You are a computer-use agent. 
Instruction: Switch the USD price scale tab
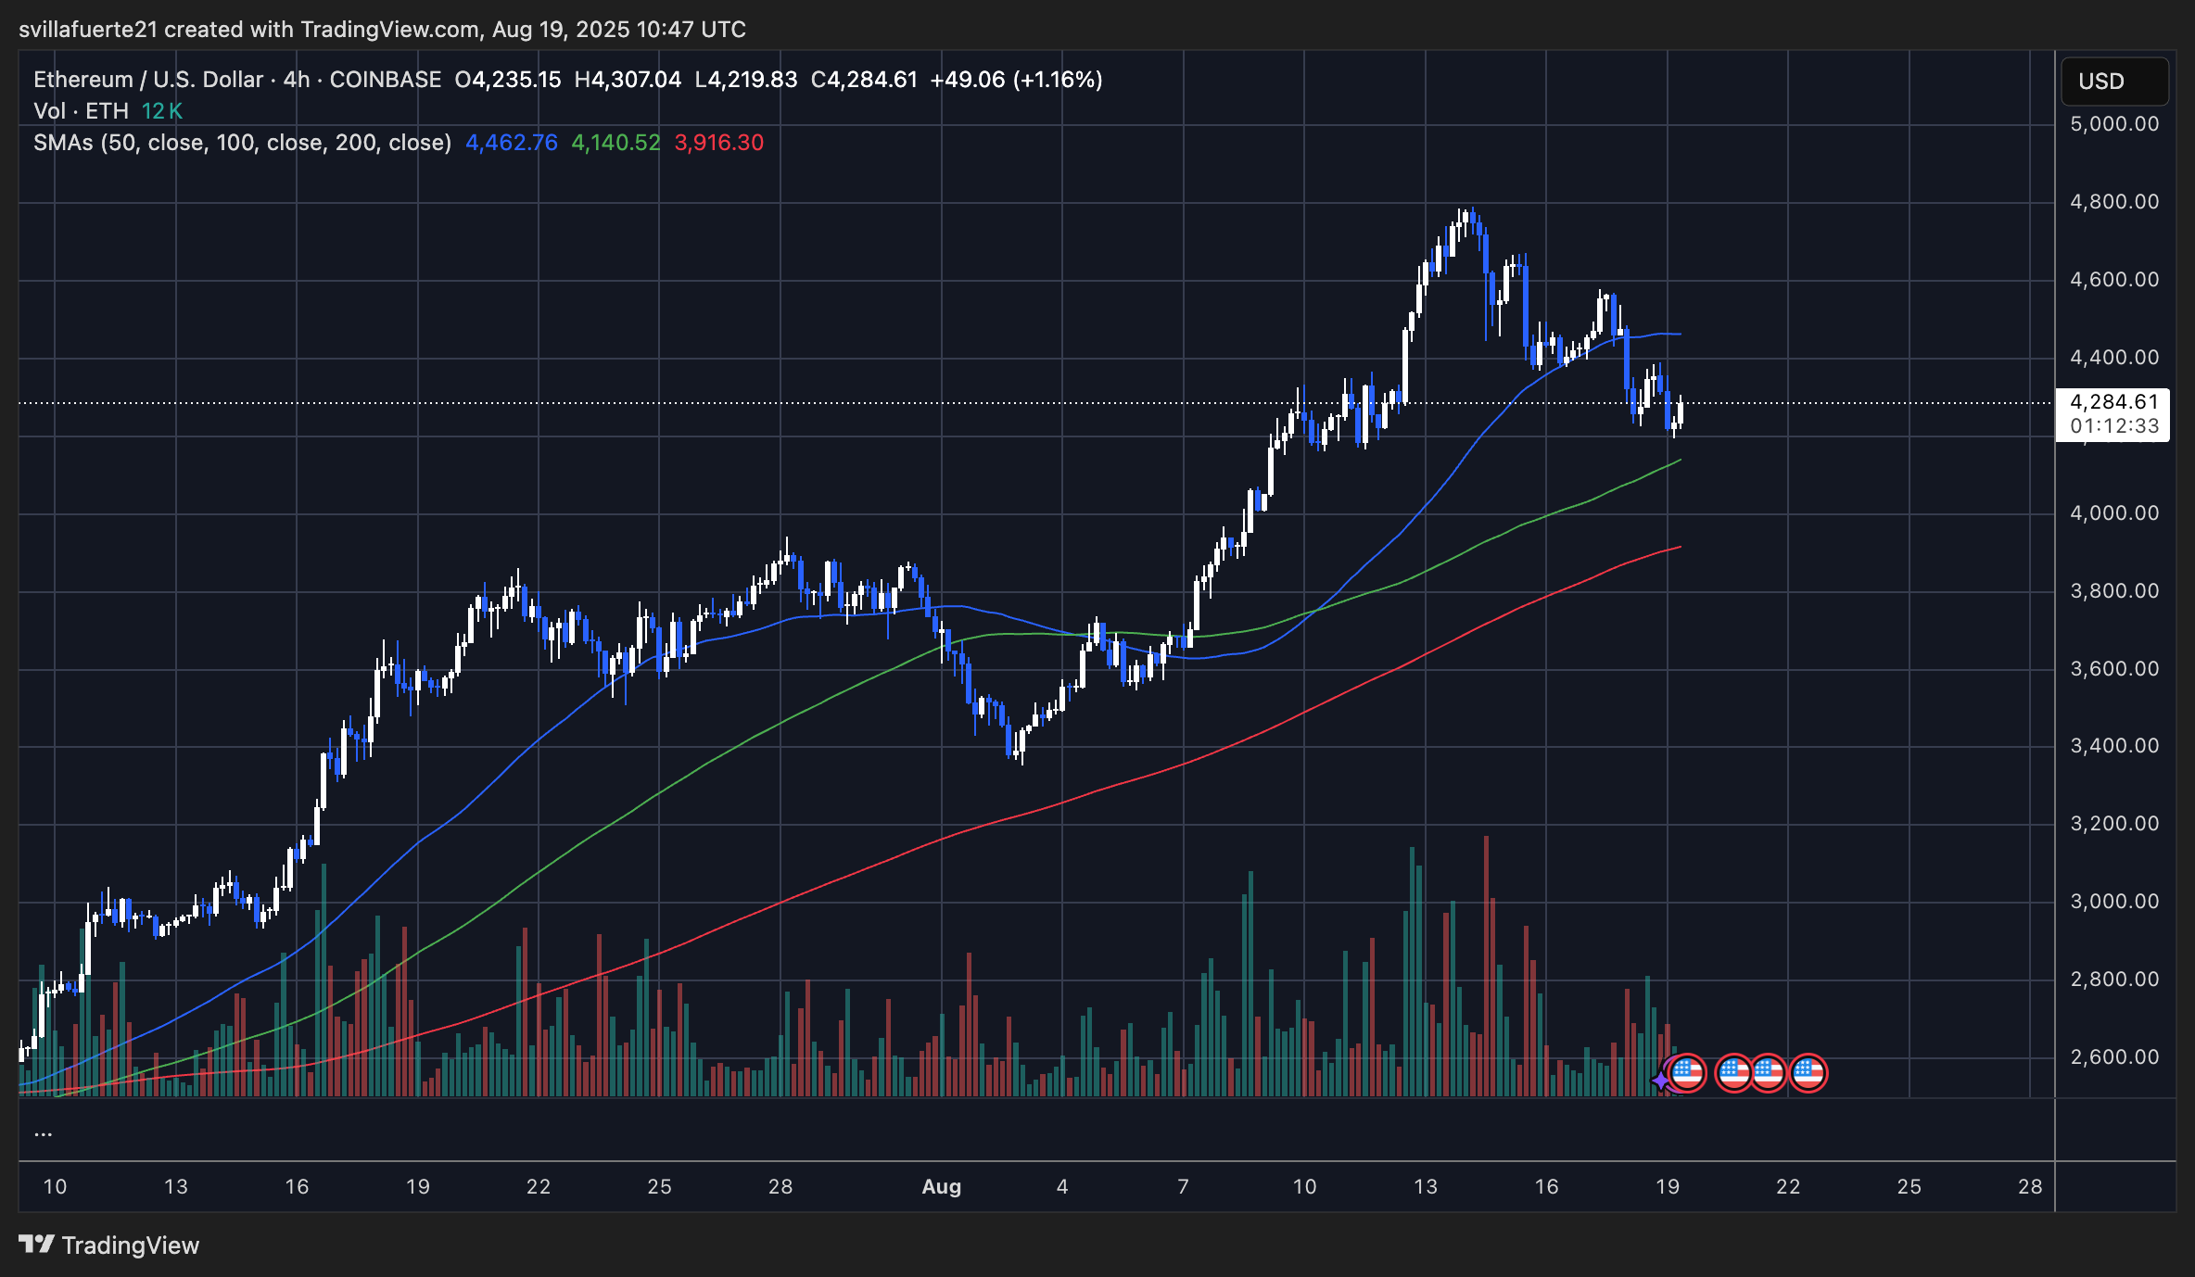[x=2113, y=81]
